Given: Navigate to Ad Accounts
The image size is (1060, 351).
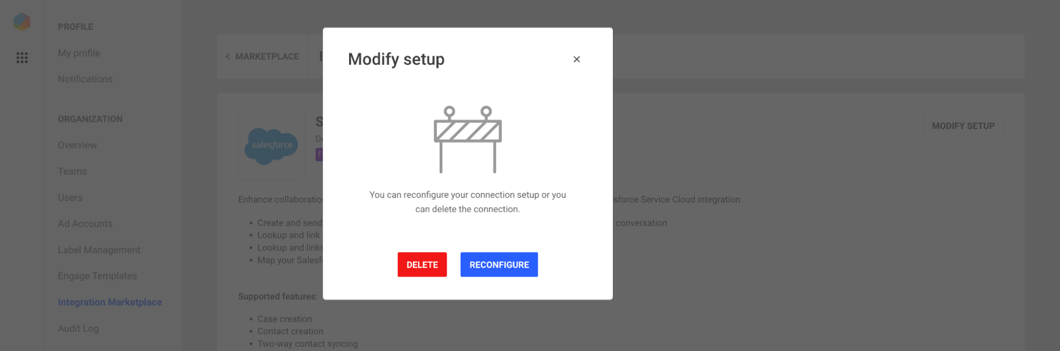Looking at the screenshot, I should (85, 224).
